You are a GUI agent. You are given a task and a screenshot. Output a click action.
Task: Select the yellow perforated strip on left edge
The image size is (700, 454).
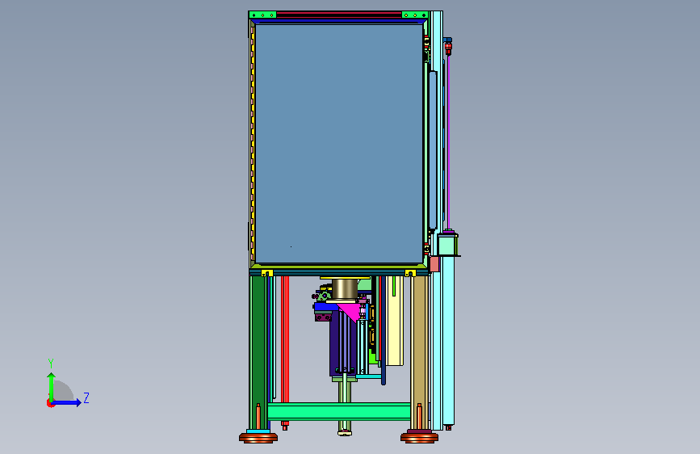pos(253,143)
